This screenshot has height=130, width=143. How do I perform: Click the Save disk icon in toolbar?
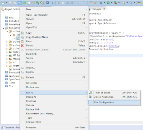tap(10, 3)
